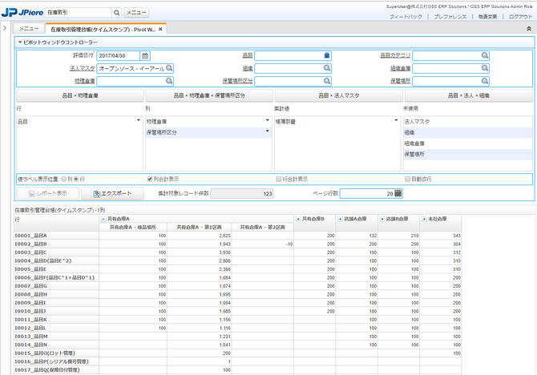This screenshot has width=537, height=375.
Task: Open calculator icon for ページ行数 field
Action: [398, 193]
